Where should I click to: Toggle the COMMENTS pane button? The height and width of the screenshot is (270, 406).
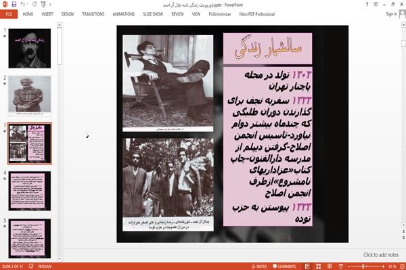pos(284,267)
